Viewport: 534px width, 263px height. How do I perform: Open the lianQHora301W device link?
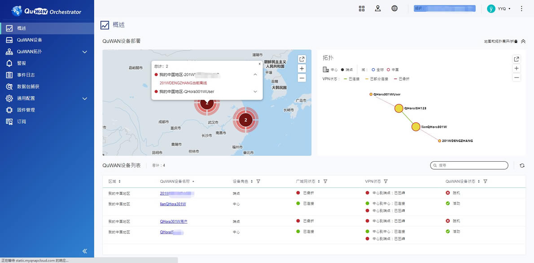[173, 204]
